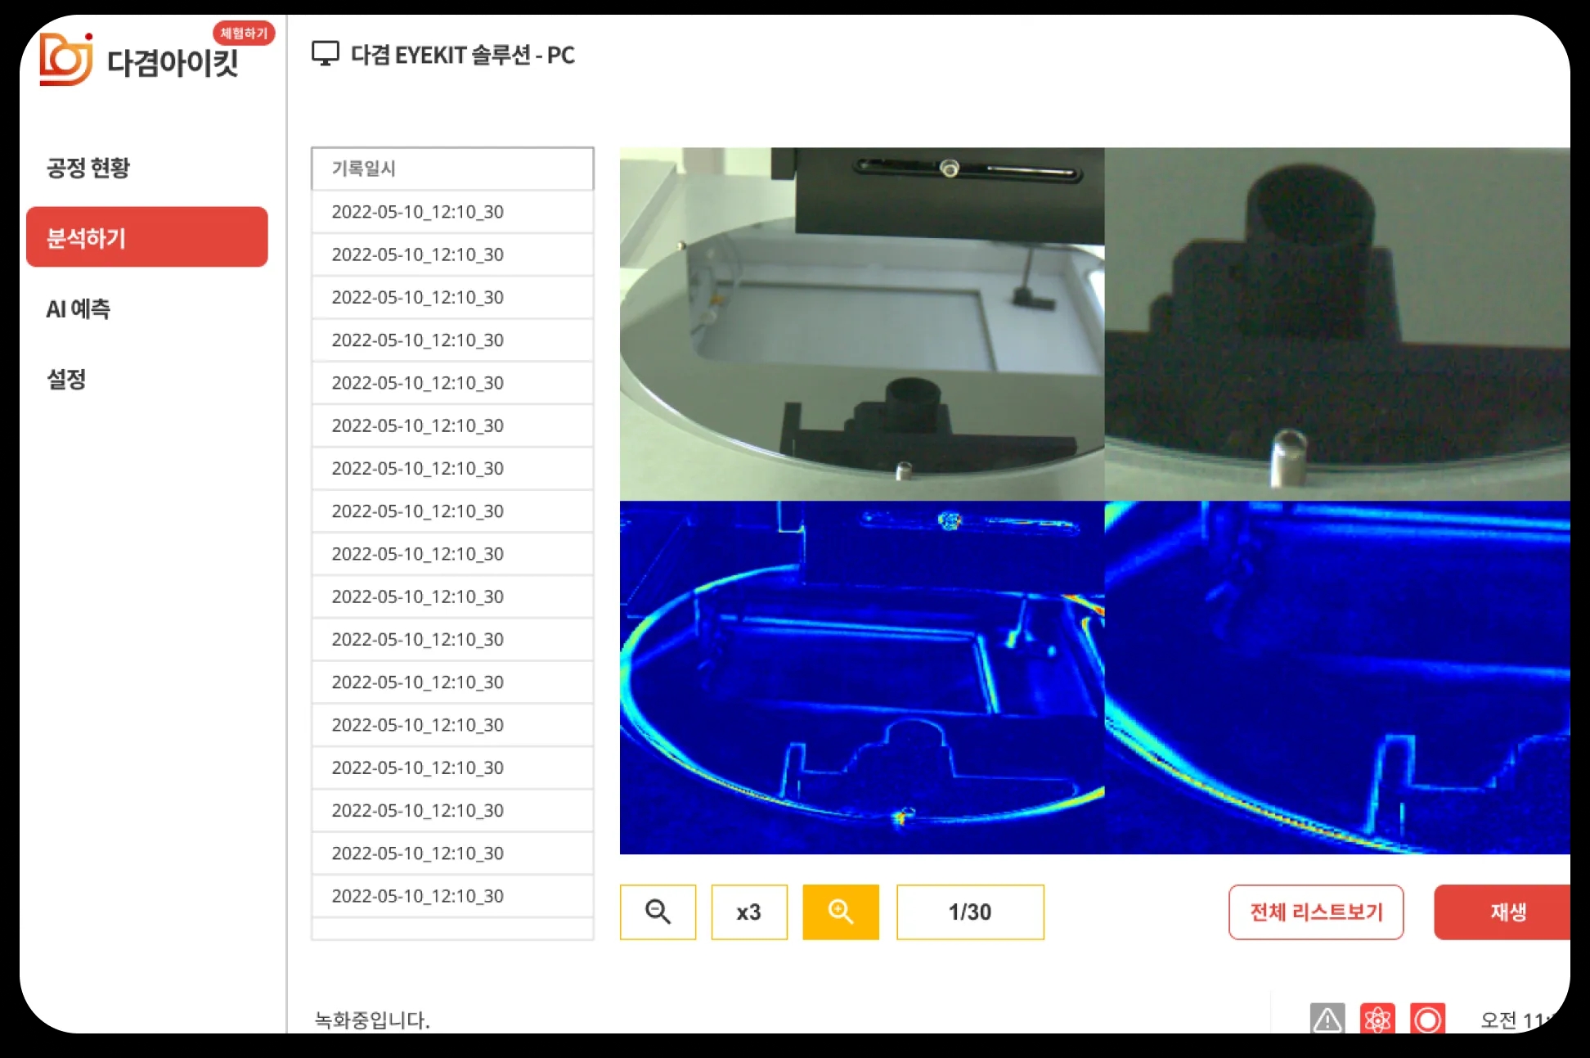Image resolution: width=1590 pixels, height=1058 pixels.
Task: Click the red record circle icon
Action: coord(1427,1020)
